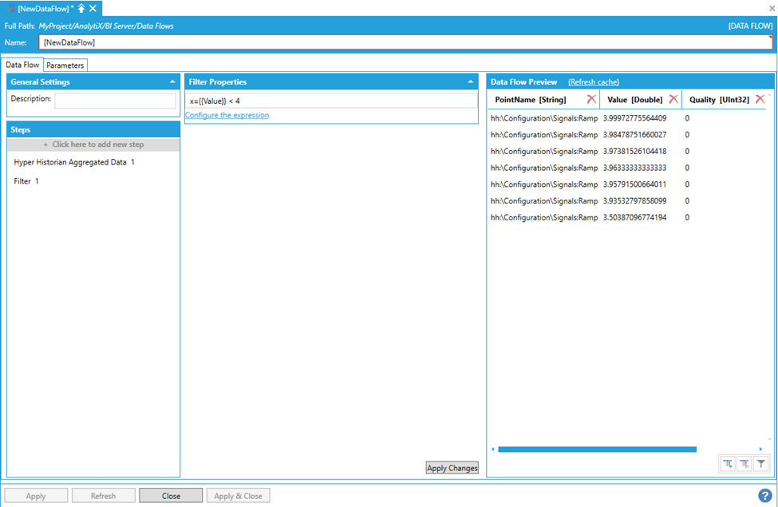778x507 pixels.
Task: Collapse the Filter Properties panel
Action: tap(471, 81)
